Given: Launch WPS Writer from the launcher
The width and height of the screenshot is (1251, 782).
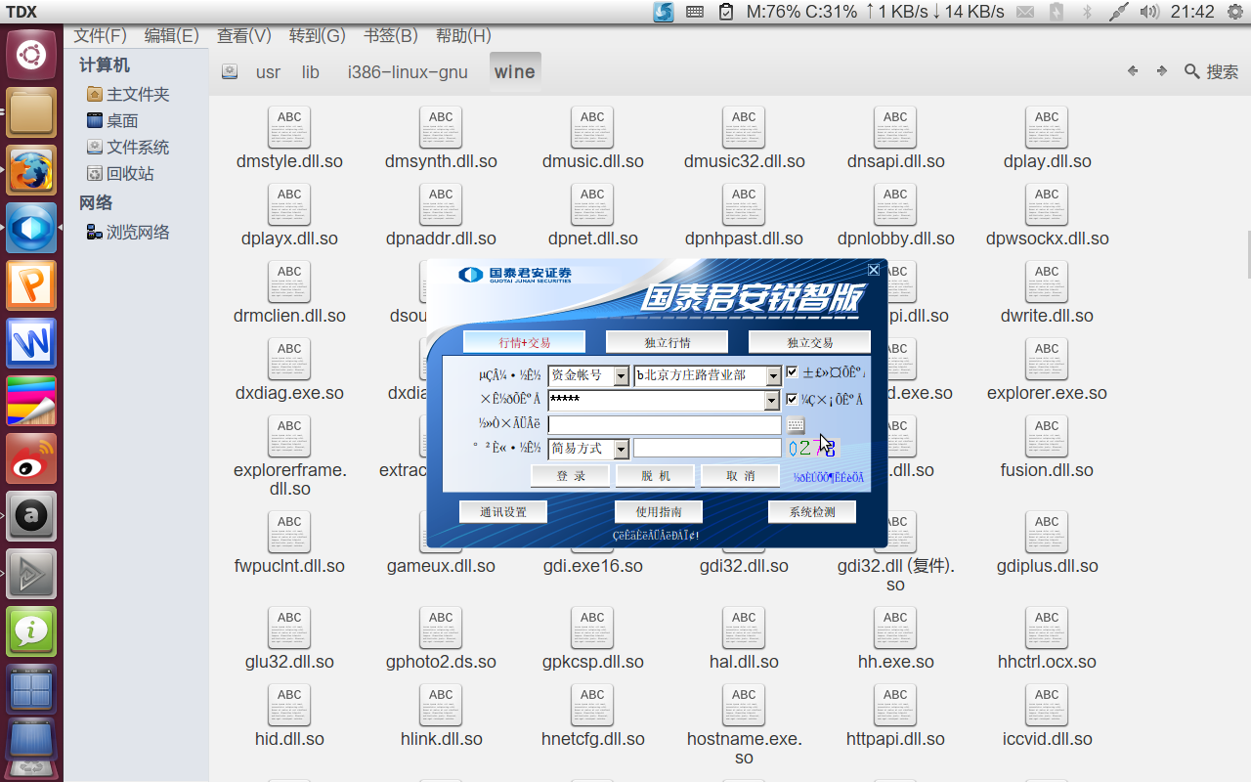Looking at the screenshot, I should [x=31, y=343].
